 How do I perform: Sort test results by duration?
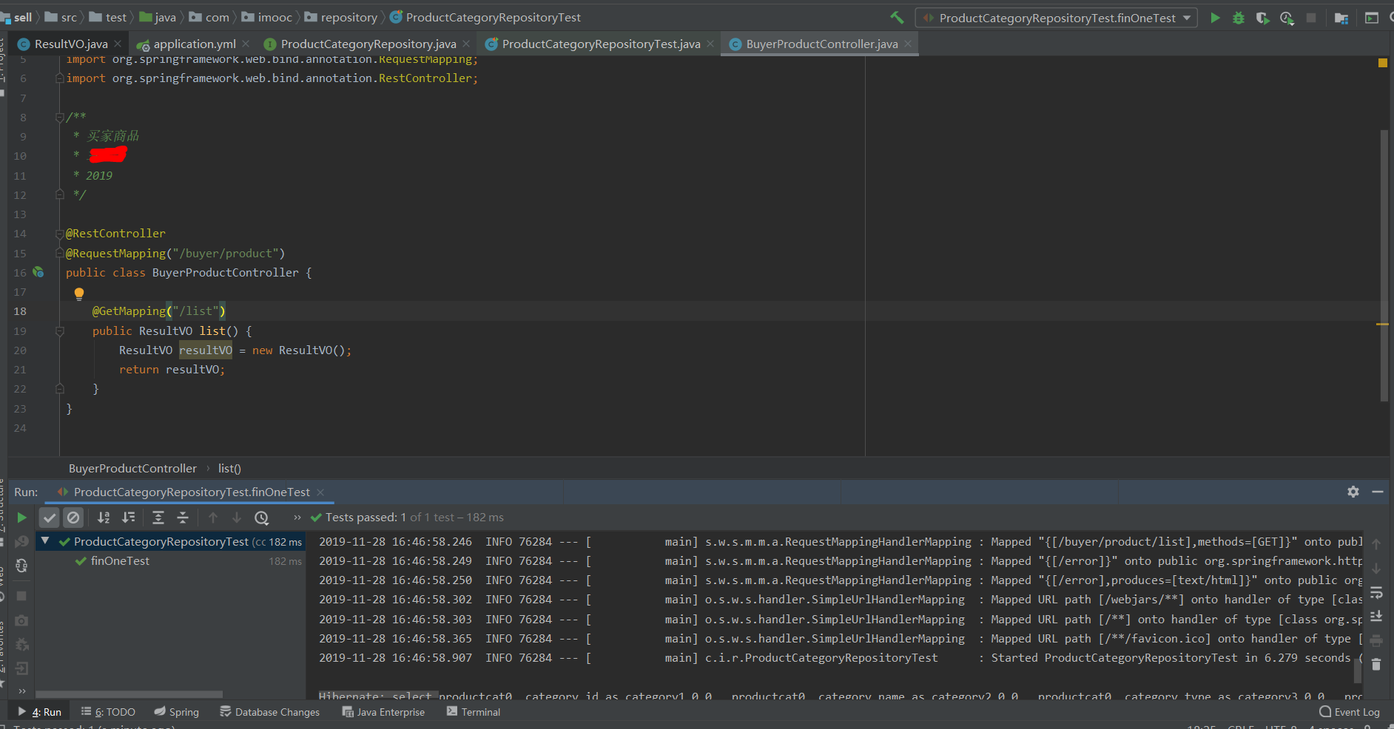(129, 518)
